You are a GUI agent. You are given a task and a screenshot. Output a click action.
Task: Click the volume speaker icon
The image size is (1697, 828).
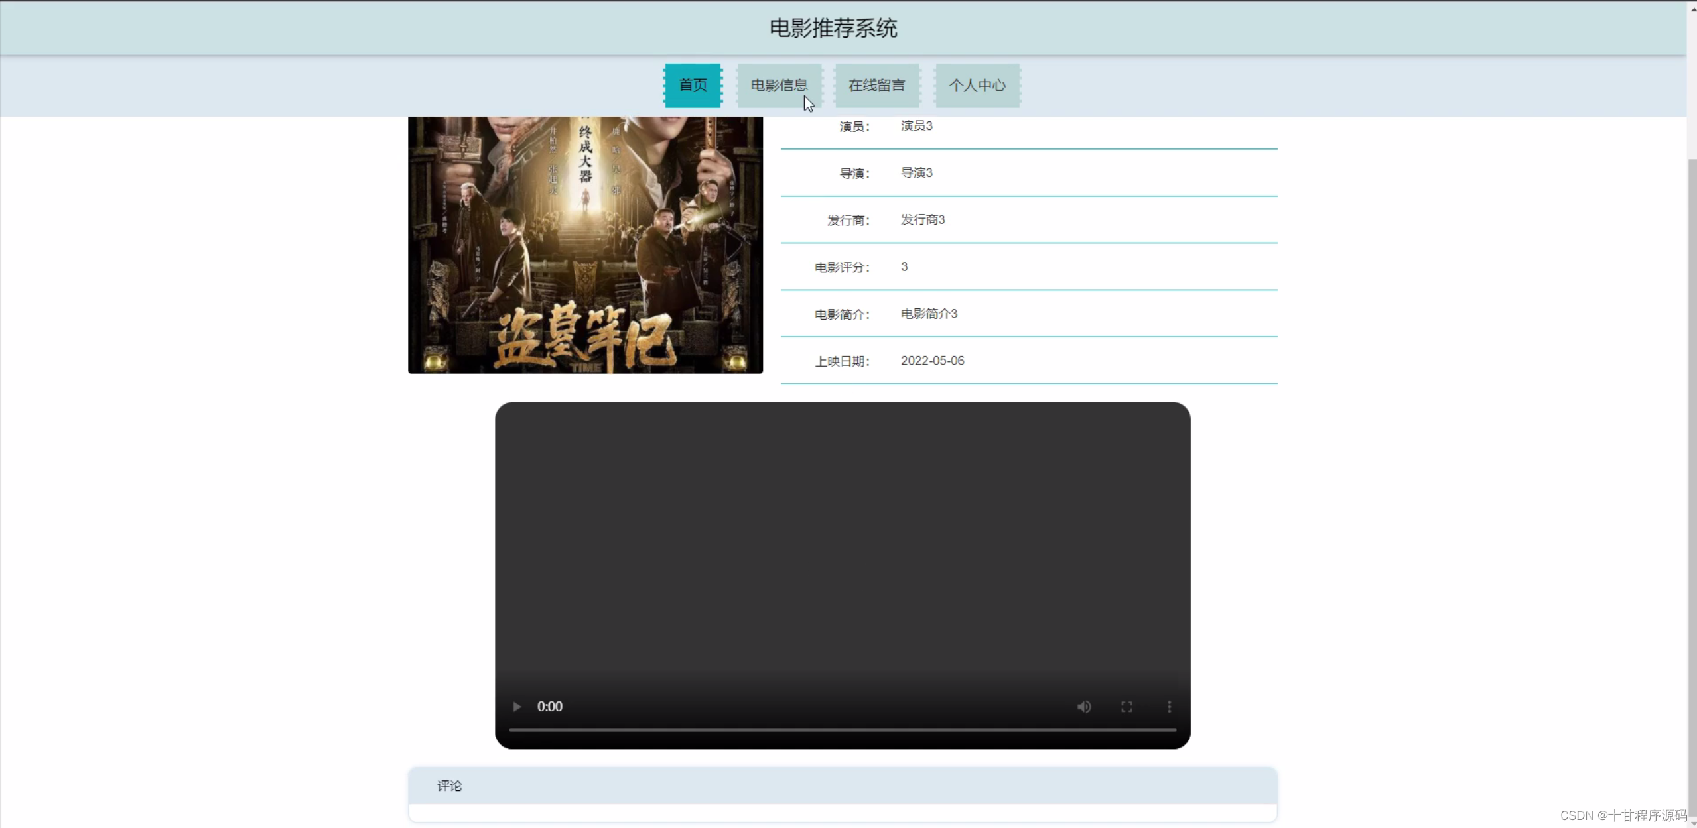click(x=1083, y=706)
